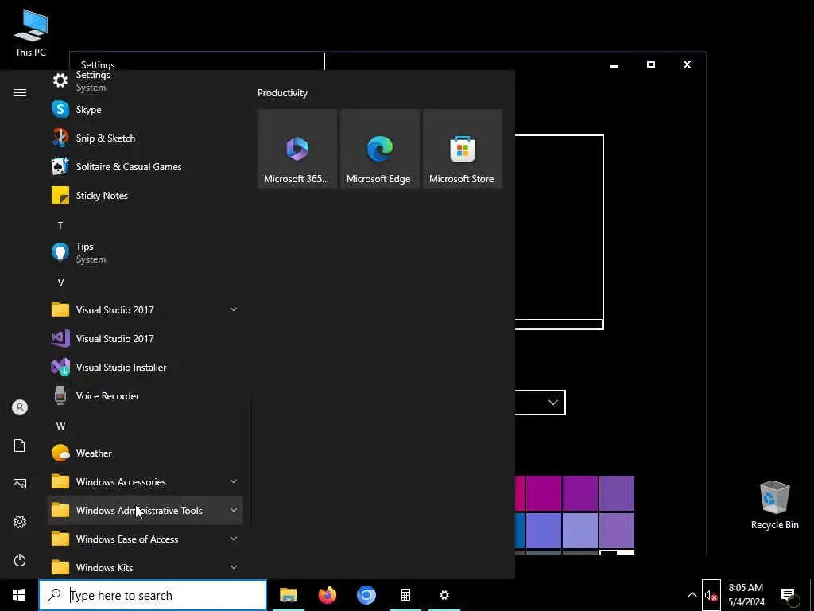
Task: Launch Firefox from taskbar
Action: 327,595
